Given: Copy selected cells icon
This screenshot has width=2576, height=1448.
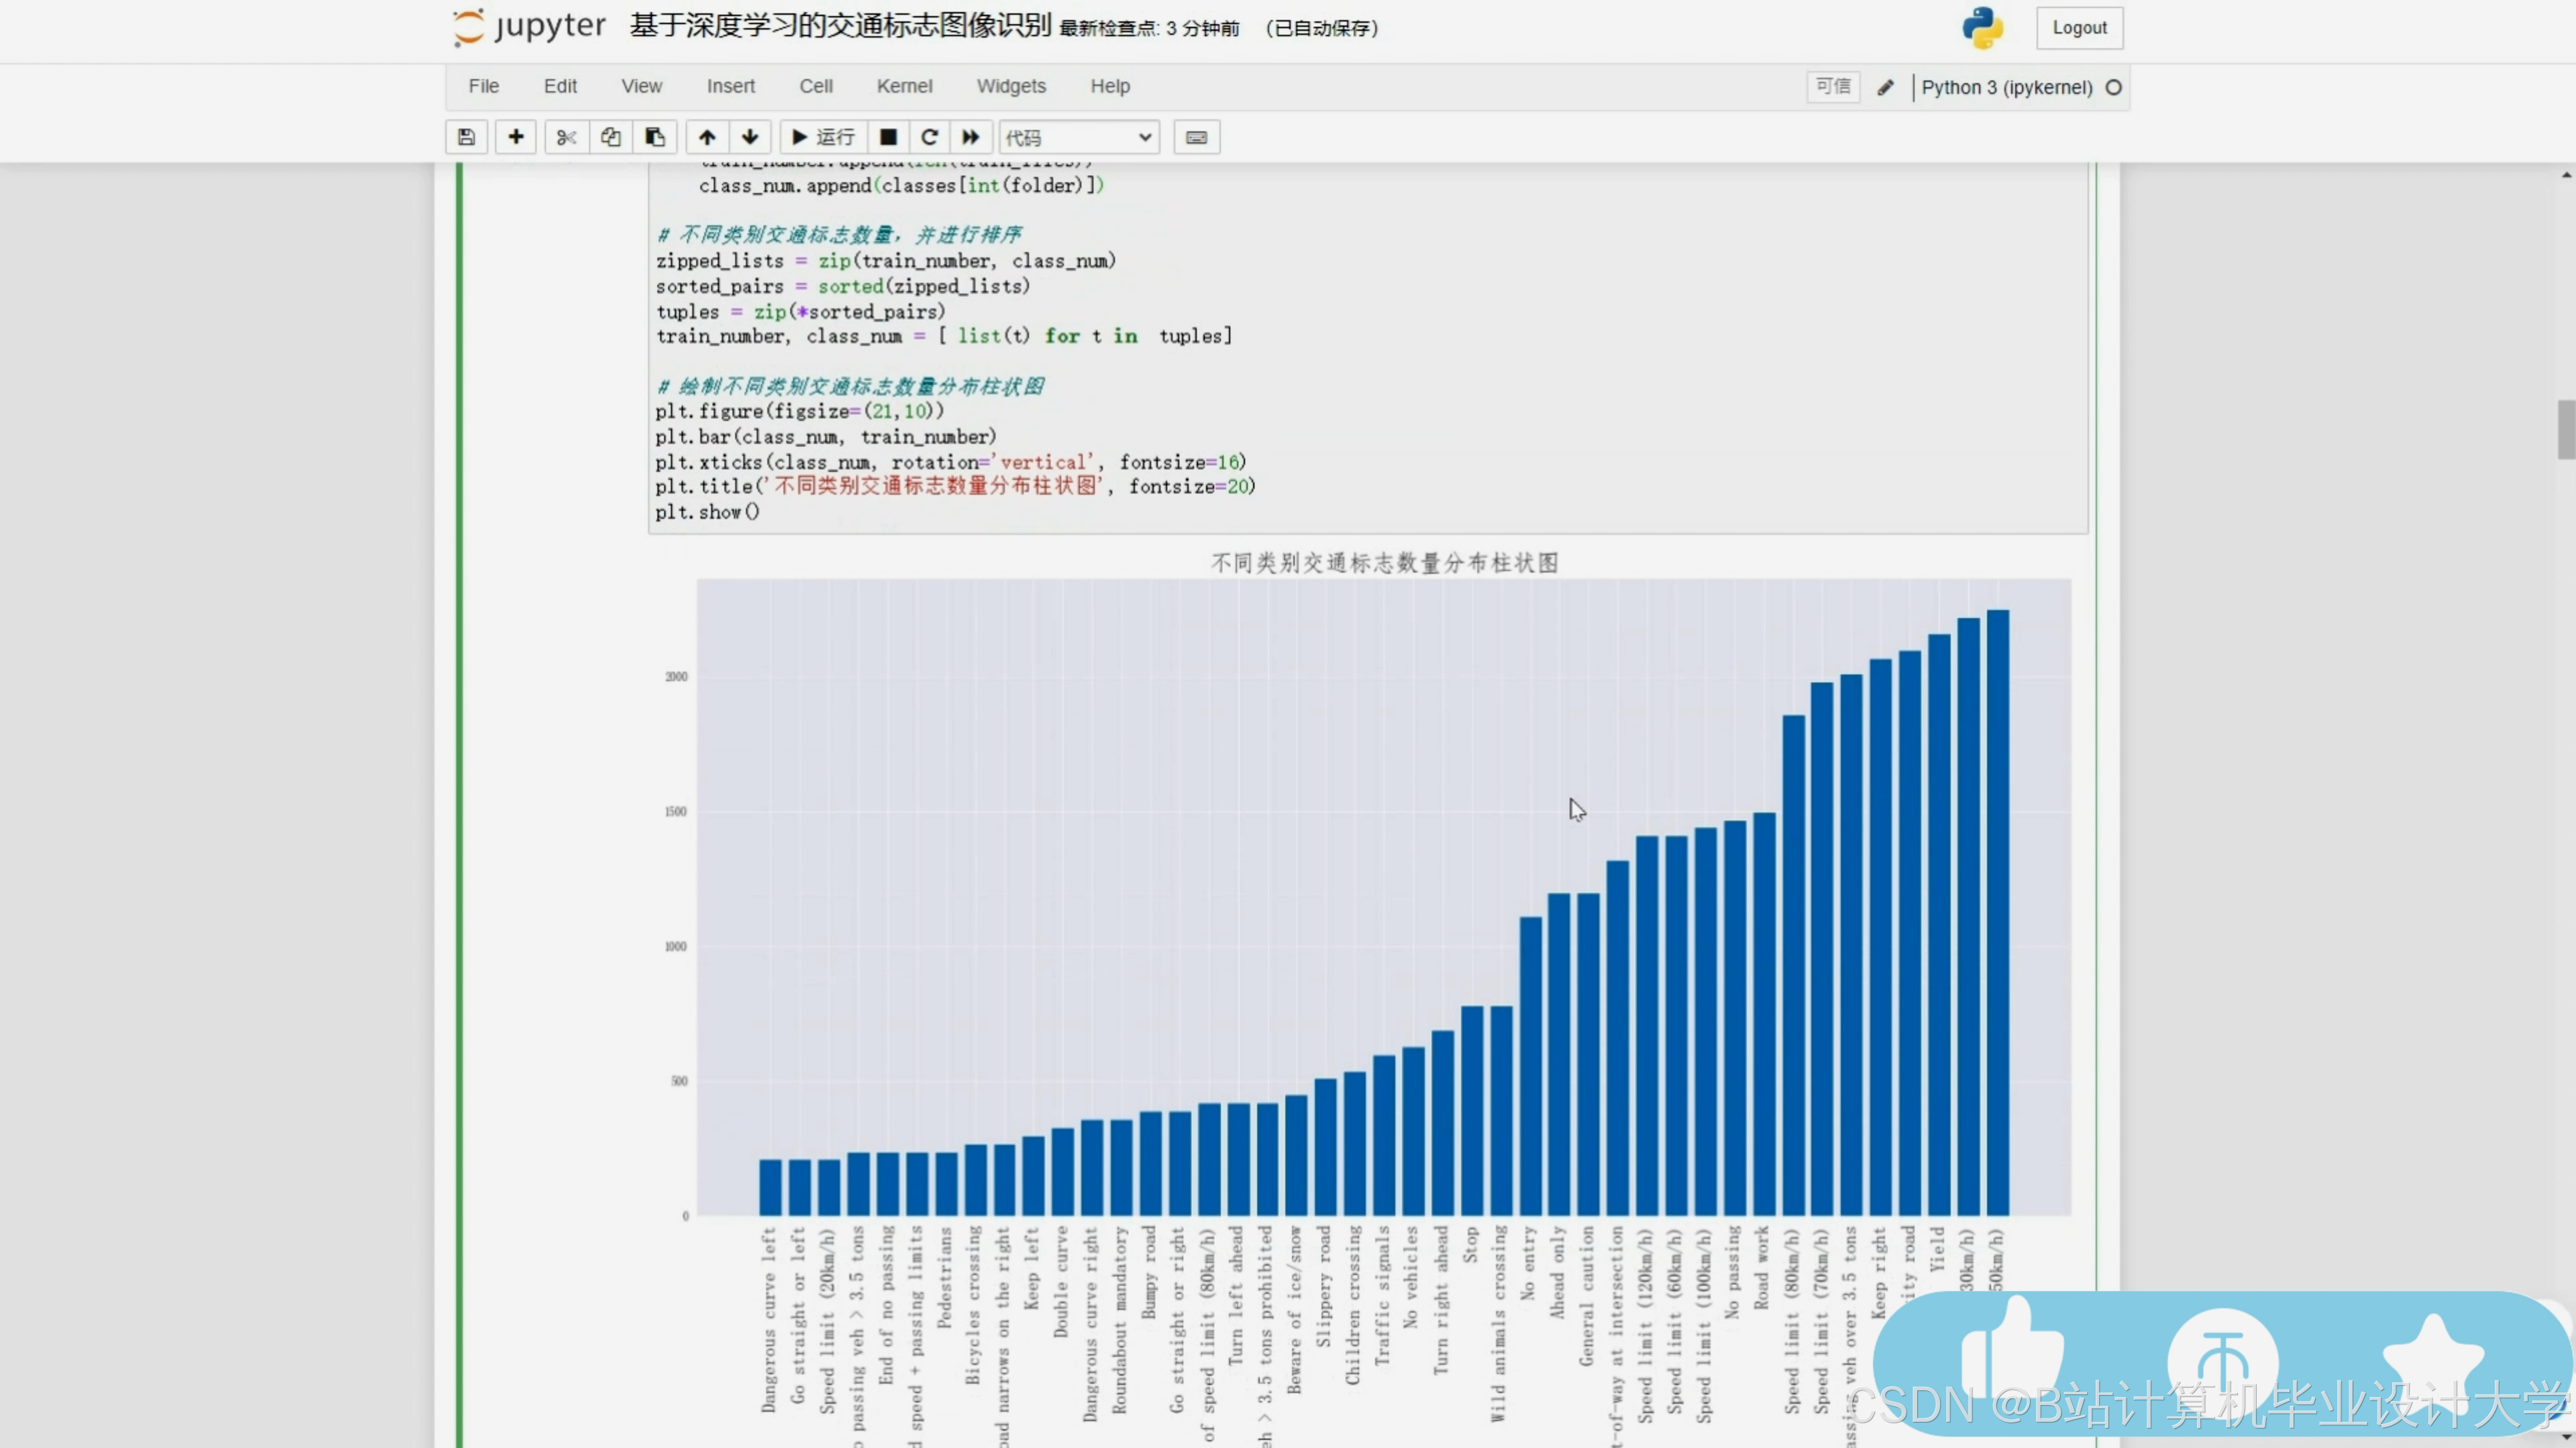Looking at the screenshot, I should pyautogui.click(x=610, y=137).
